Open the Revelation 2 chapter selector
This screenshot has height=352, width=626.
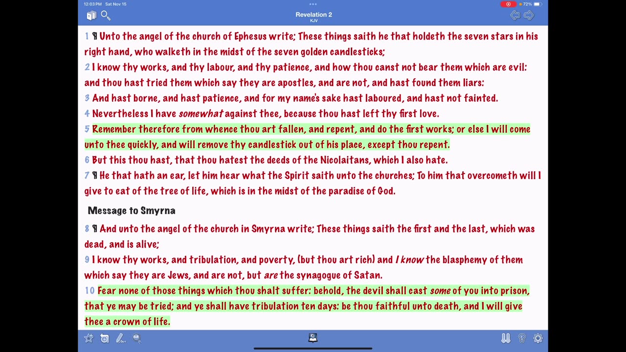point(313,15)
